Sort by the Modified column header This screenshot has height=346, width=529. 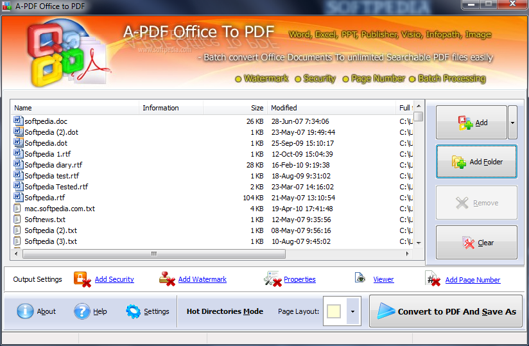coord(331,108)
